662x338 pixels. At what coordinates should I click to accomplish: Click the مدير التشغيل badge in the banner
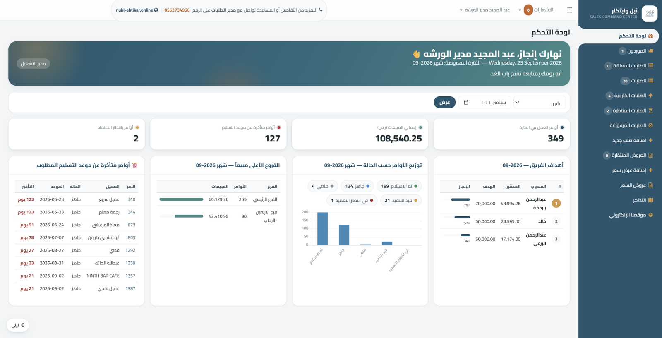click(34, 64)
